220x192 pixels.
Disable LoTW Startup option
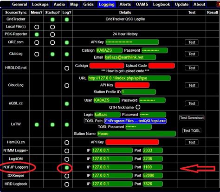52,124
